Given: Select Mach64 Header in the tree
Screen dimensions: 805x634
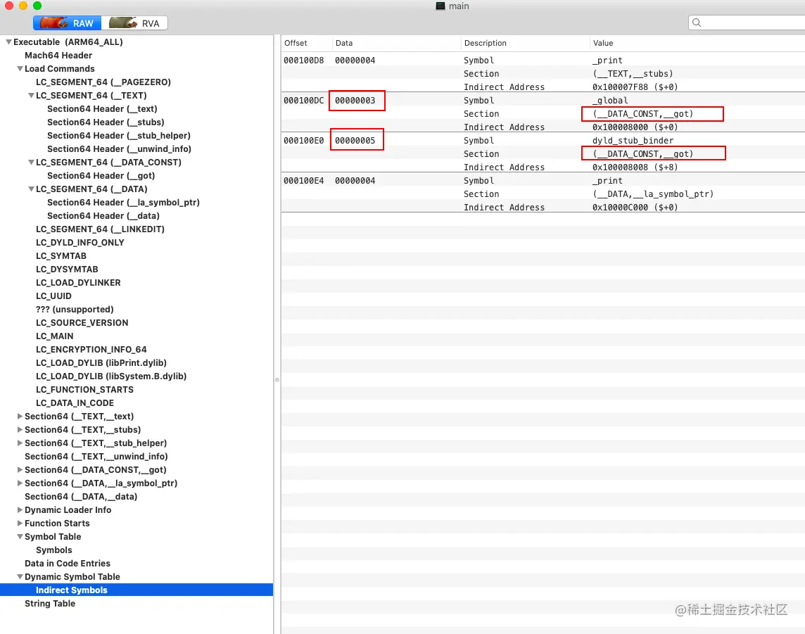Looking at the screenshot, I should point(58,56).
